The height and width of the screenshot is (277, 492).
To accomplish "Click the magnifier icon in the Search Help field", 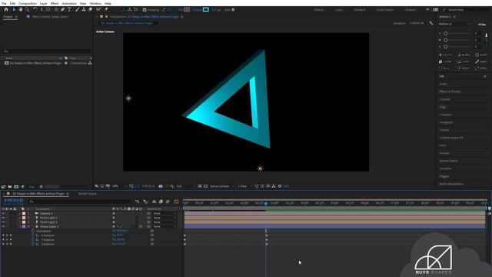I will (x=444, y=10).
